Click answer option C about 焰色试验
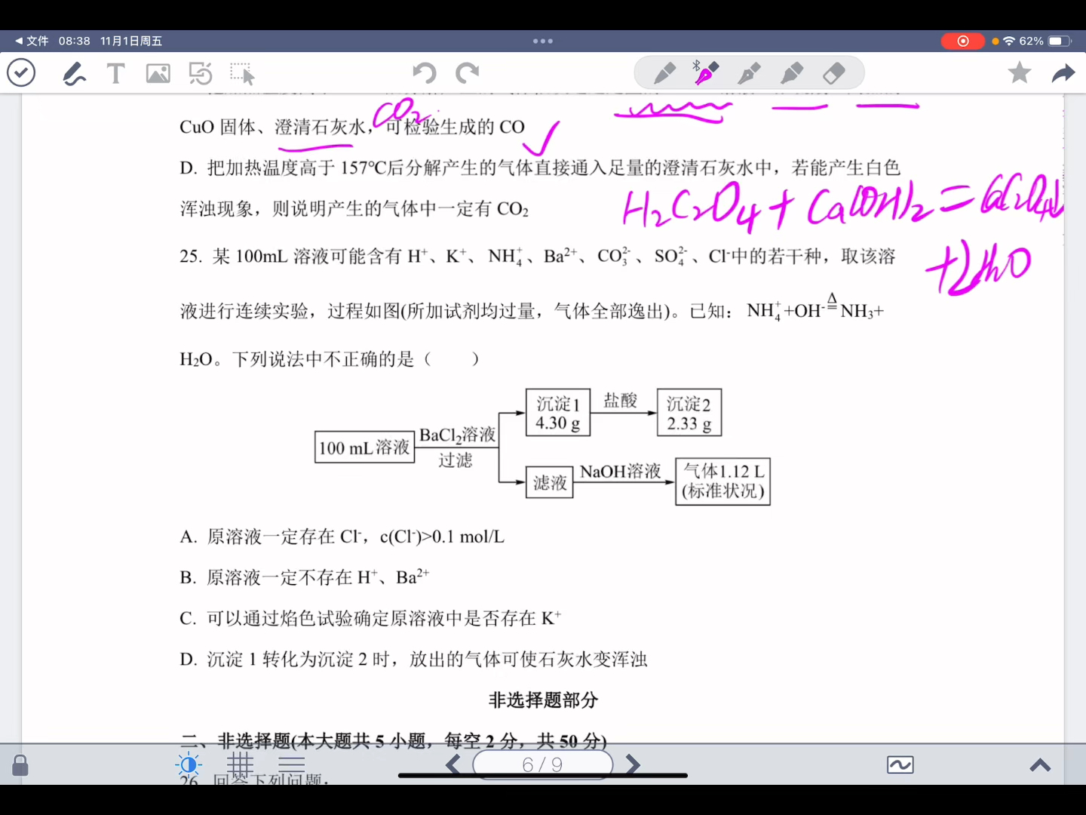This screenshot has width=1086, height=815. pos(370,618)
